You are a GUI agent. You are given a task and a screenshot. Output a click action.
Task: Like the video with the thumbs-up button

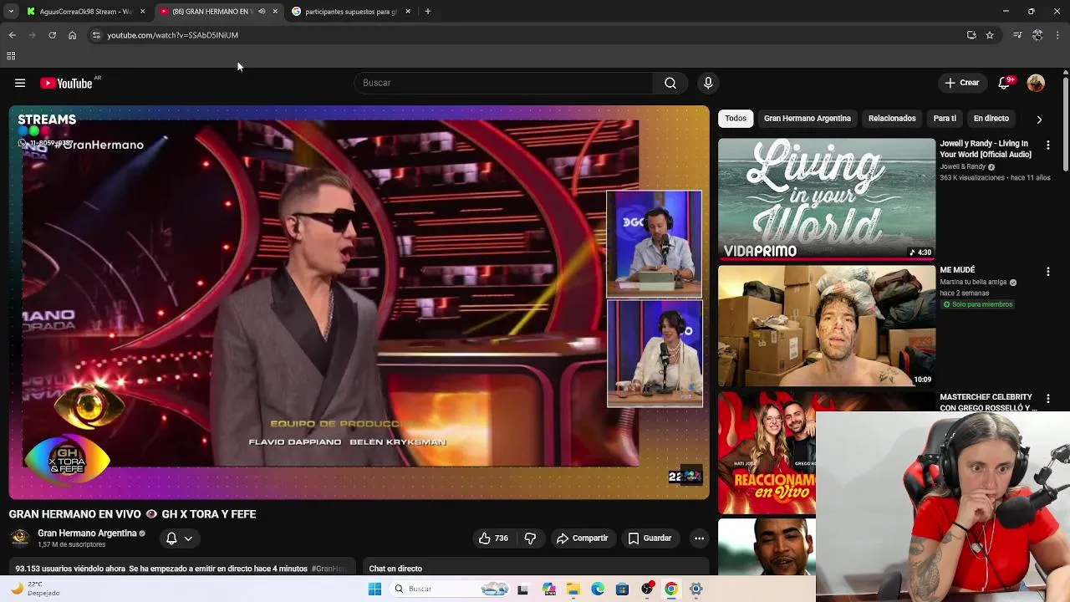point(493,538)
